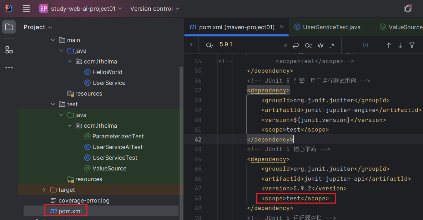Open search filter options funnel
The height and width of the screenshot is (220, 423).
tap(412, 45)
